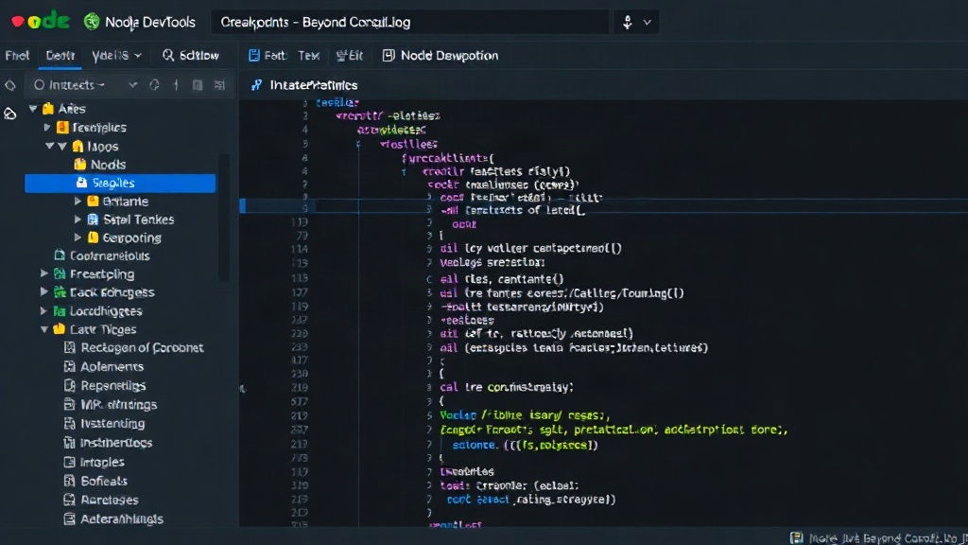Collapse the Aries root folder
Screen dimensions: 968x545
click(33, 109)
